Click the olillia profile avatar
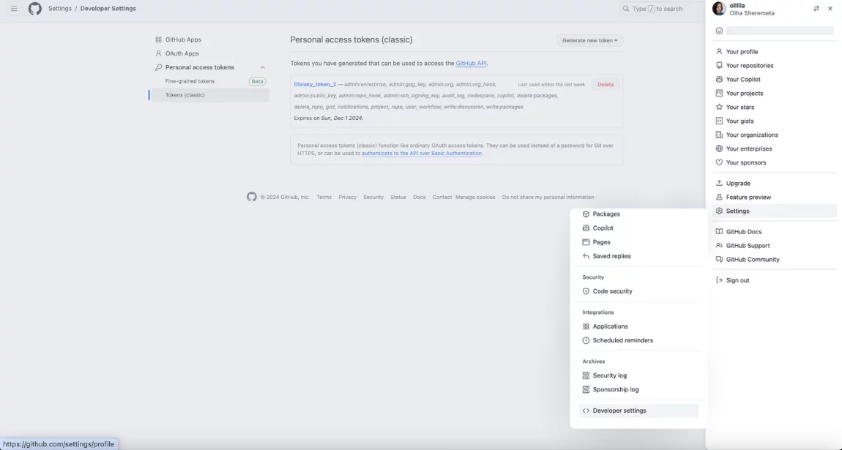Screen dimensions: 842x450 point(718,8)
